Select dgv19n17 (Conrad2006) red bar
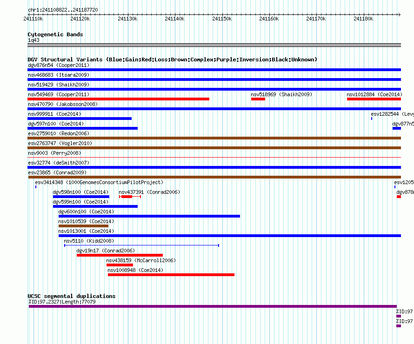The height and width of the screenshot is (344, 414). (120, 255)
